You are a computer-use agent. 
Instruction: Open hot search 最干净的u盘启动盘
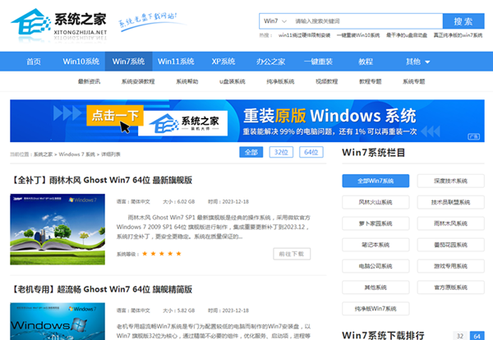coord(407,35)
